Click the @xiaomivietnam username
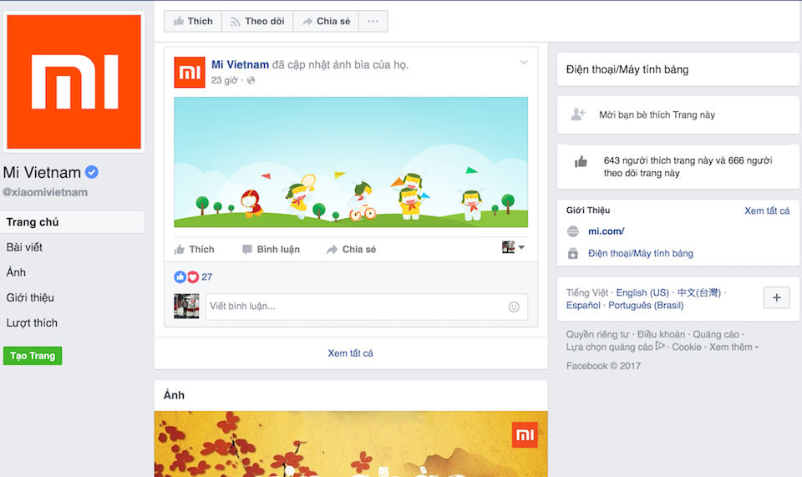 pyautogui.click(x=45, y=192)
